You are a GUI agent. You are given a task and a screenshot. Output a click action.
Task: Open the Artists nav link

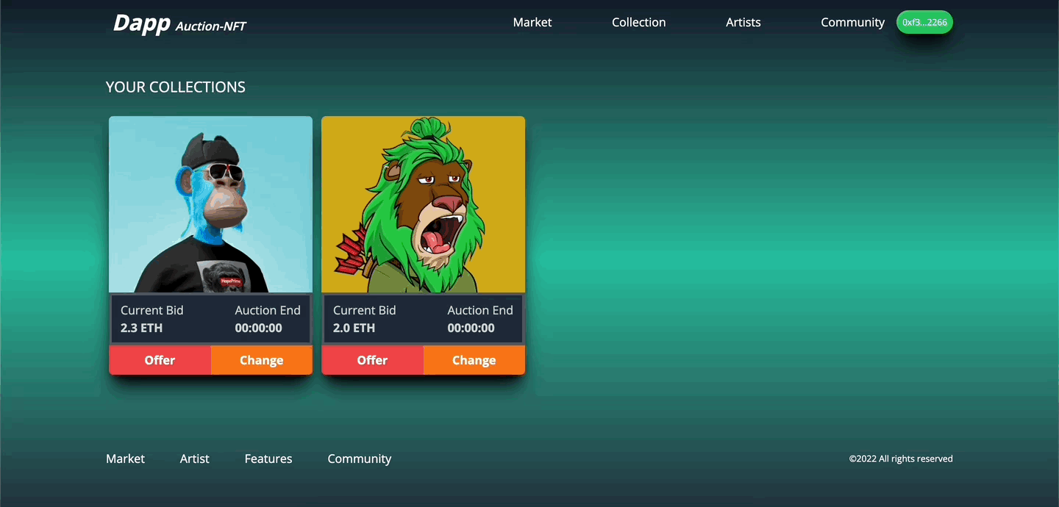pos(743,22)
